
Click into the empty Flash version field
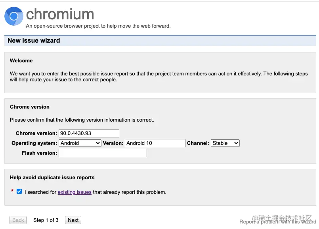click(x=103, y=153)
